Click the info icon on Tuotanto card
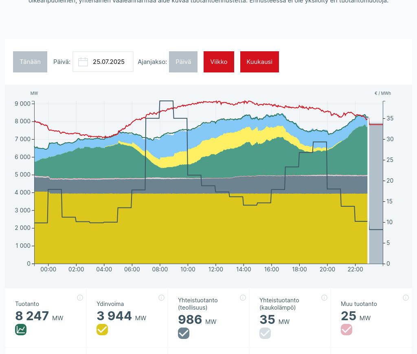The height and width of the screenshot is (354, 417). (80, 298)
